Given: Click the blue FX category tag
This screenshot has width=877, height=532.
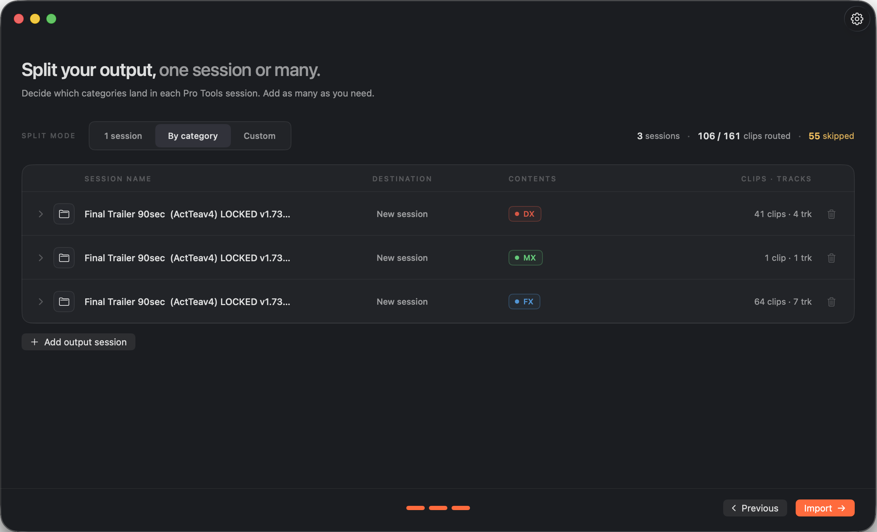Looking at the screenshot, I should (524, 302).
